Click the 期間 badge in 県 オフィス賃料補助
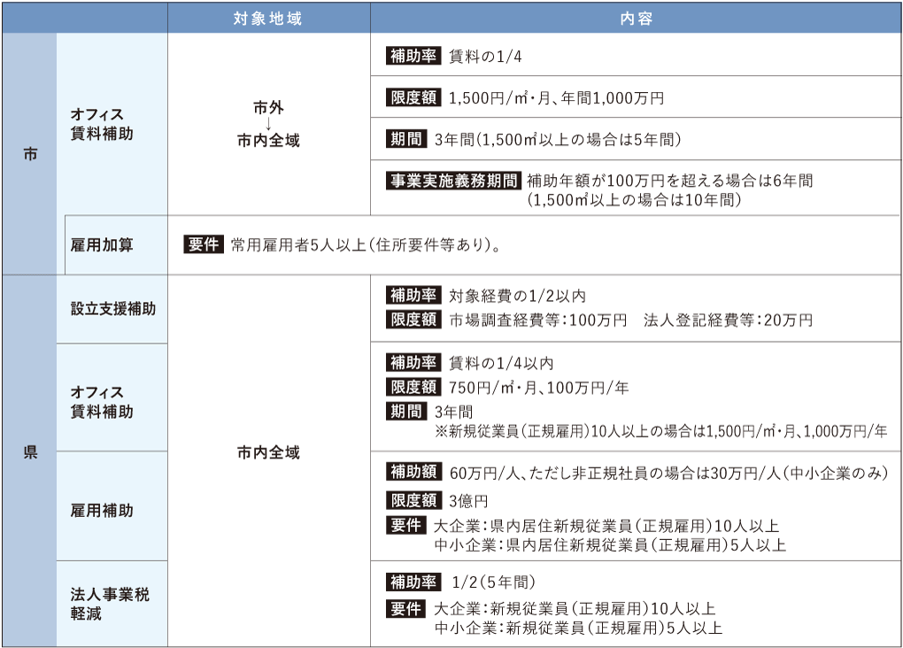Screen dimensions: 903x648 pos(406,412)
